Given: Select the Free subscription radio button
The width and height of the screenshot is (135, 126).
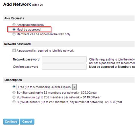Looking at the screenshot, I should 14,86.
